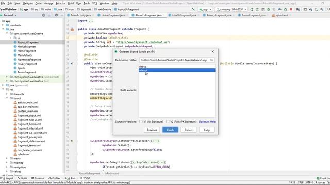
Task: Open project panel settings gear
Action: pyautogui.click(x=56, y=15)
